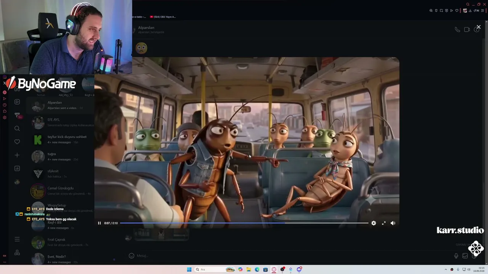Open Cemal Gündoğdu conversation
This screenshot has width=488, height=274.
(x=60, y=191)
